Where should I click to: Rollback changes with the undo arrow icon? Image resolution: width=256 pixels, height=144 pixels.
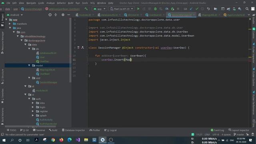208,9
